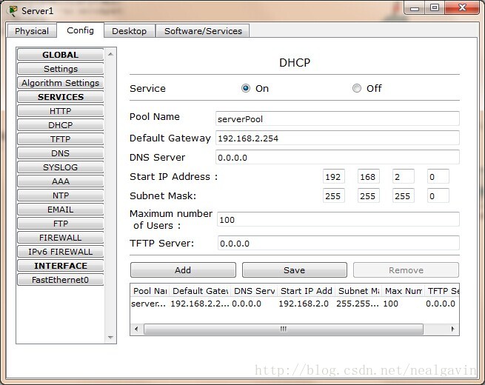Click Start IP fourth octet field

tap(438, 176)
